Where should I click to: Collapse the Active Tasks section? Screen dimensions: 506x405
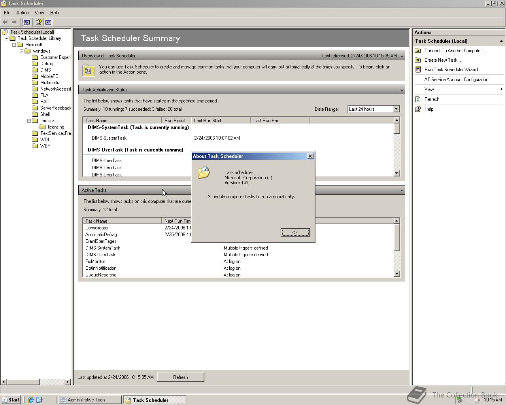click(x=402, y=190)
